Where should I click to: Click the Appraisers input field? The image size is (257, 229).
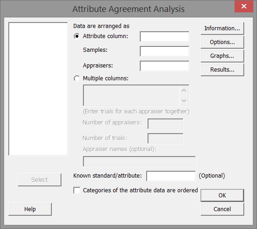[x=164, y=66]
